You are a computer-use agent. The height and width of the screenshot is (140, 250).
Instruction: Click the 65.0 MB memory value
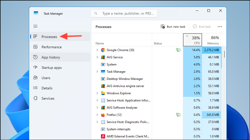point(214,72)
